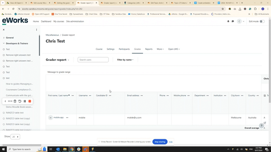
Task: Click the Home link in top menu
Action: [36, 21]
